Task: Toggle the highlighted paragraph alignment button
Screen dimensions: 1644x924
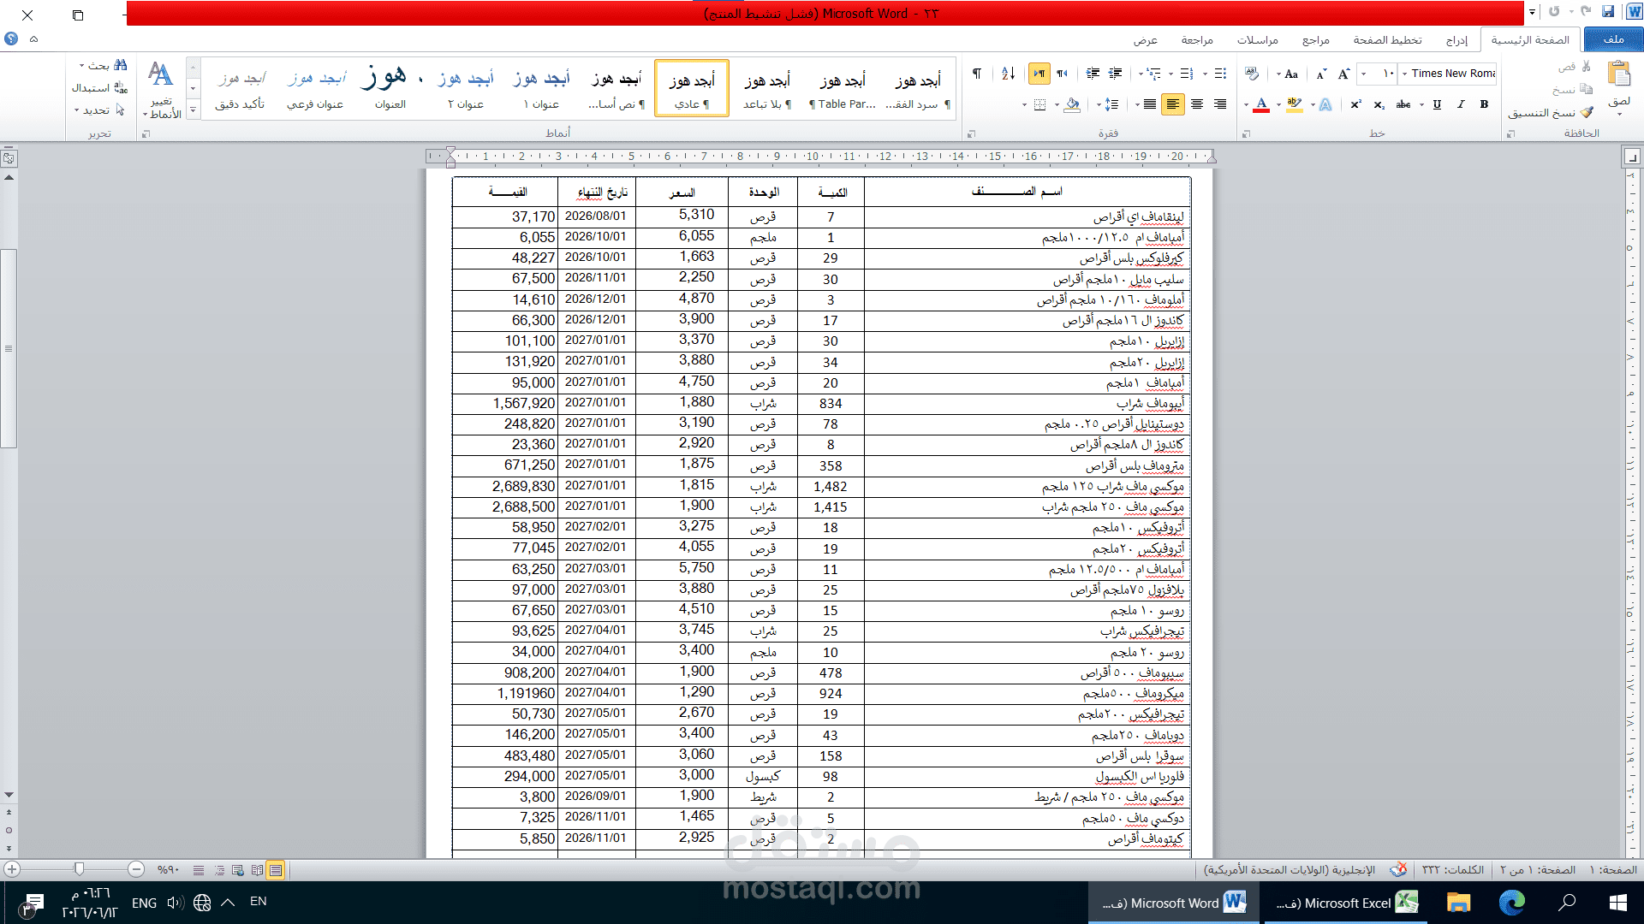Action: (x=1173, y=104)
